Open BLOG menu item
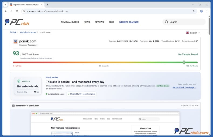The width and height of the screenshot is (213, 137). point(111,22)
